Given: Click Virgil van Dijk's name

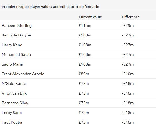Looking at the screenshot, I should point(14,93).
